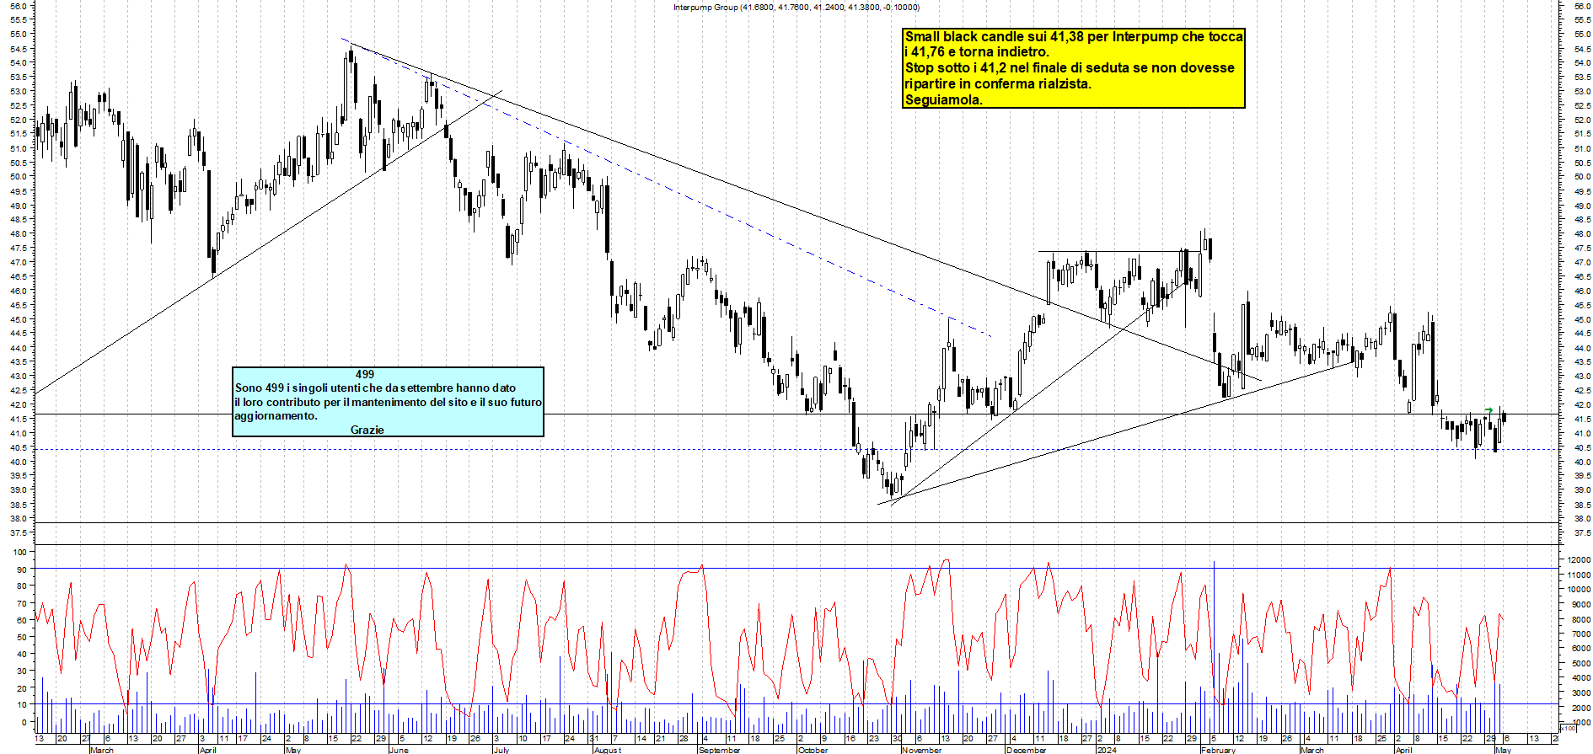The height and width of the screenshot is (754, 1593).
Task: Click the oscillator scale value '40'
Action: (x=21, y=655)
